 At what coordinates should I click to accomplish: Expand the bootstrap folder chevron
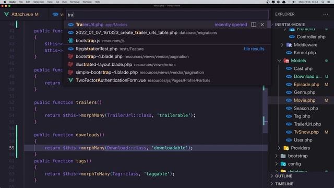(276, 156)
